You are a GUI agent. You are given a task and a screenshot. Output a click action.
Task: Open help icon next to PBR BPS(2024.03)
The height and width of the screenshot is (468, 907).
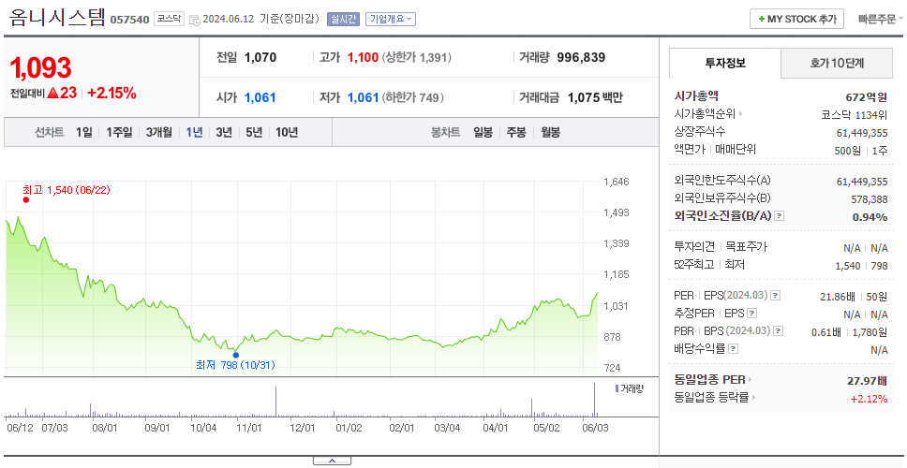point(780,331)
